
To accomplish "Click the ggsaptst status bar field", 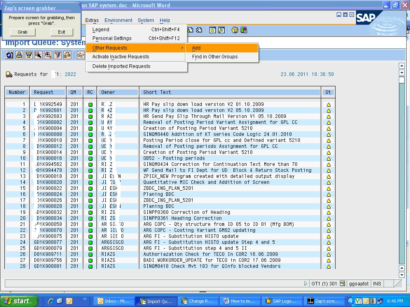I will pos(358,283).
